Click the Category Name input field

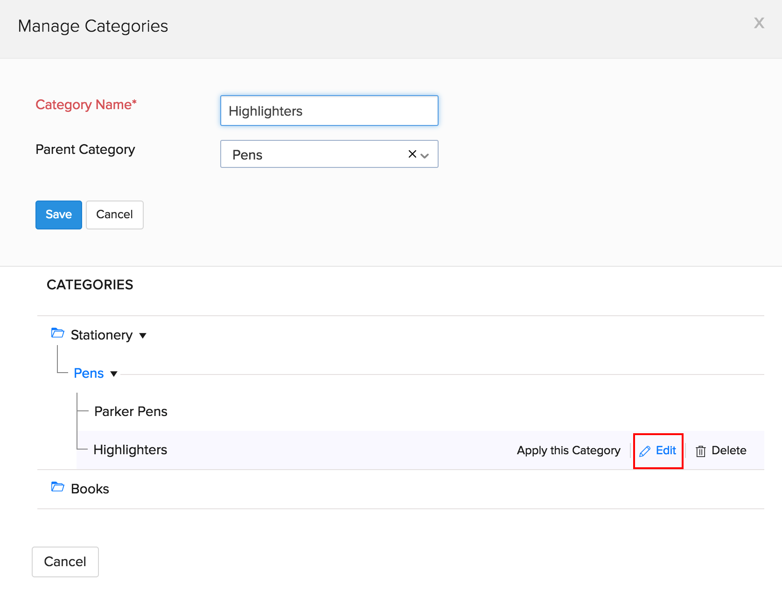(x=329, y=111)
